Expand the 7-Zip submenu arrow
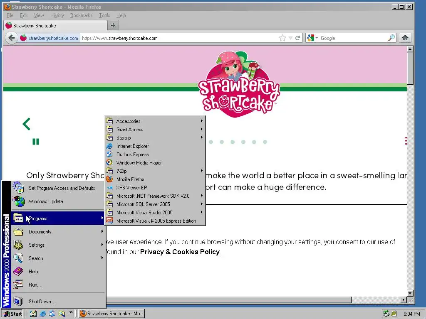 [202, 171]
